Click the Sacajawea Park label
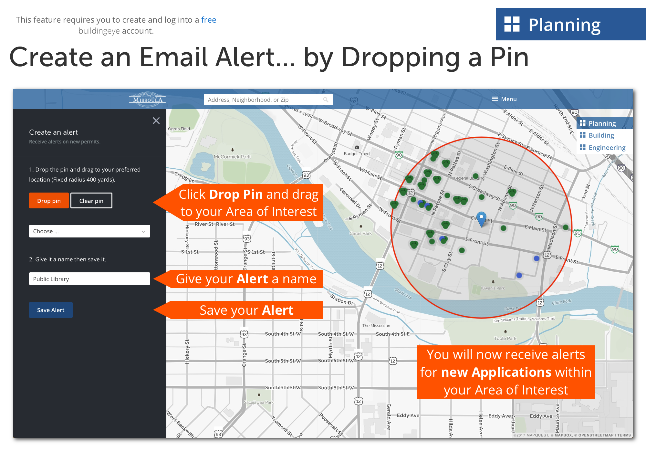This screenshot has height=462, width=646. [258, 402]
